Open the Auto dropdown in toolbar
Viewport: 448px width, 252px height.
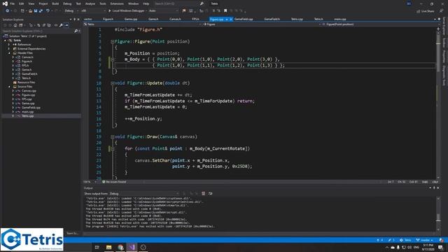tap(163, 11)
